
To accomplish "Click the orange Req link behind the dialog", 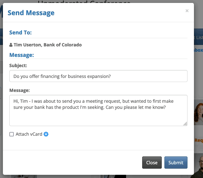I will click(x=199, y=140).
